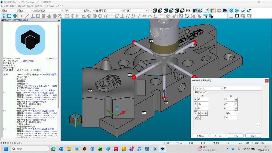The width and height of the screenshot is (272, 153).
Task: Open the ヘルプ(H) menu
Action: point(59,6)
